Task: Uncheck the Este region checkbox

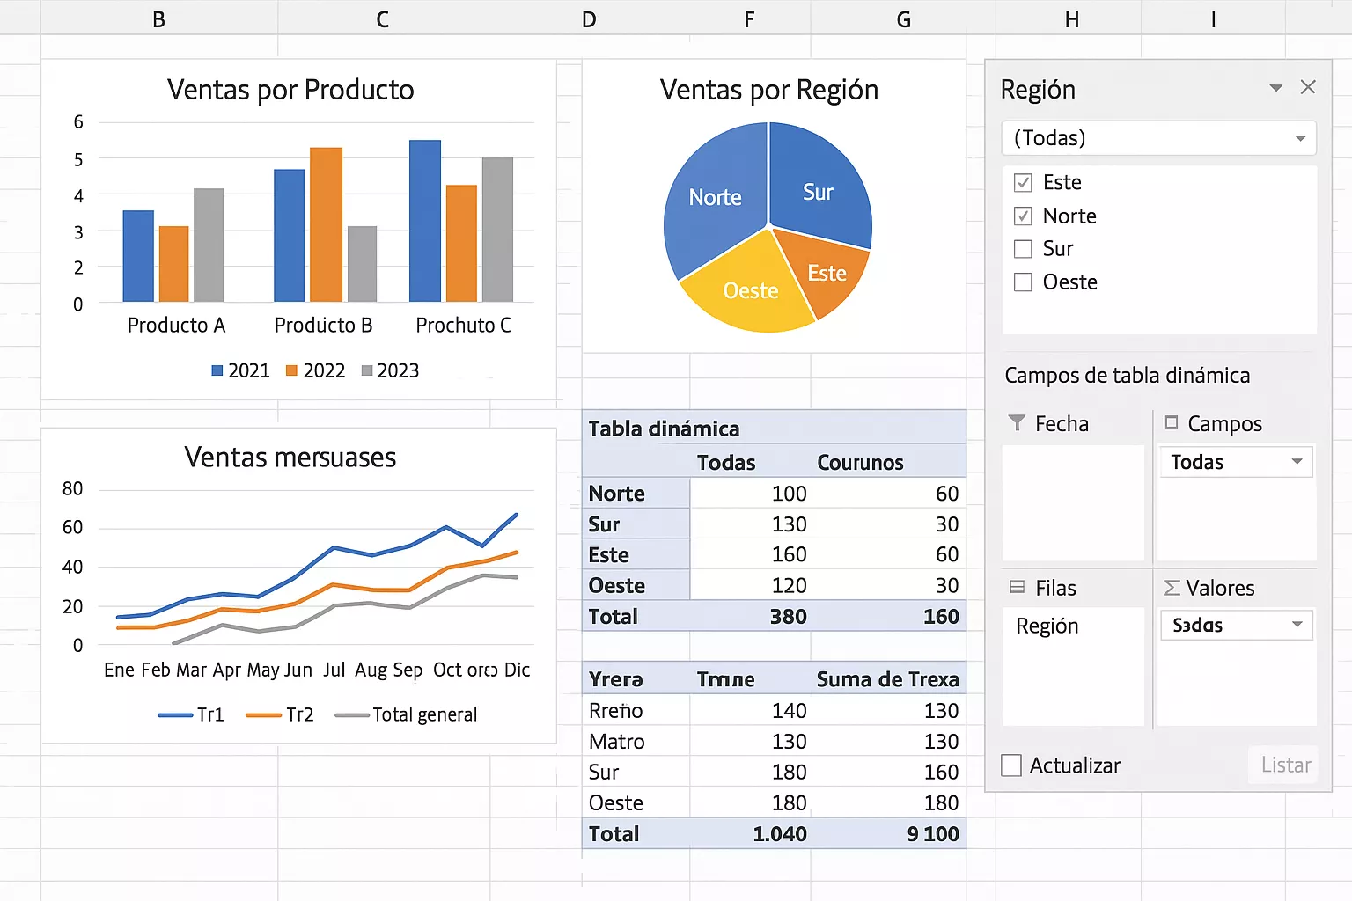Action: [x=1023, y=183]
